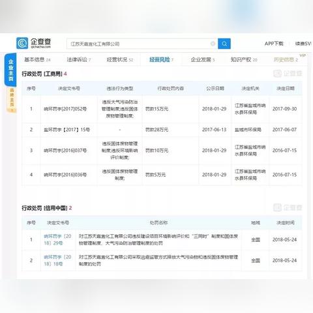Select cell 响环罚字[2016]036号

click(x=65, y=175)
